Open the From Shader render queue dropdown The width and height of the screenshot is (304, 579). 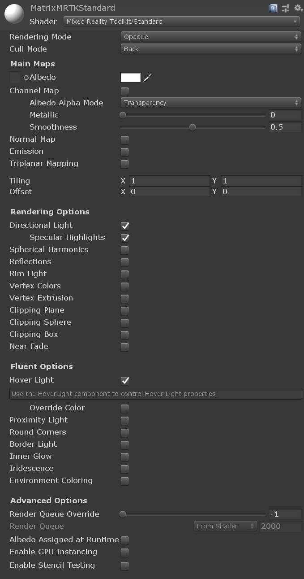coord(225,526)
